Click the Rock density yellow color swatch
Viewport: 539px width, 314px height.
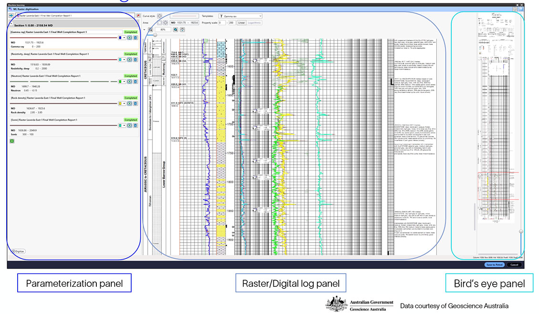point(120,103)
